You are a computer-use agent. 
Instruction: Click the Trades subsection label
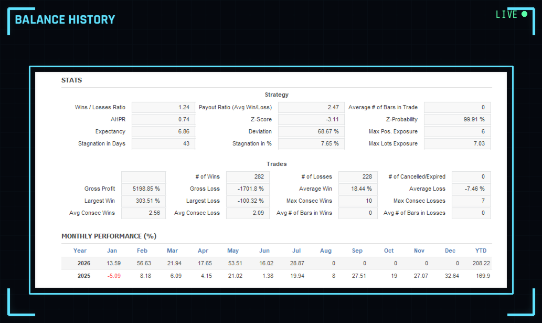tap(277, 164)
